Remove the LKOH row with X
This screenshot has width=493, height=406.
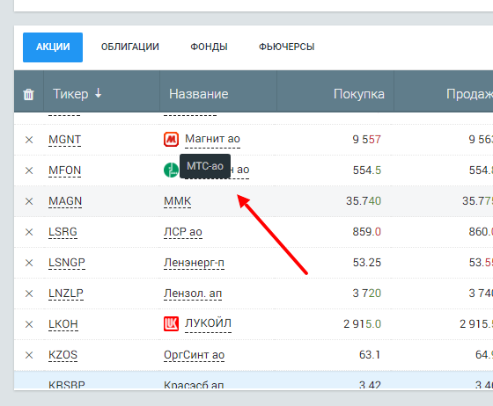coord(29,324)
